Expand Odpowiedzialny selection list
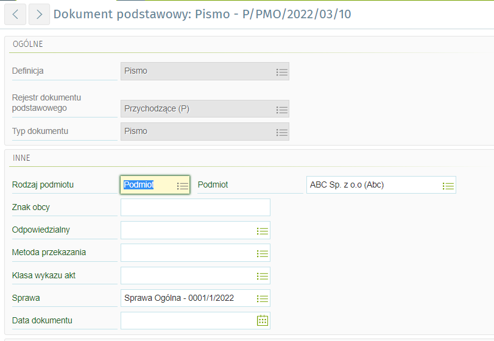 pos(263,231)
